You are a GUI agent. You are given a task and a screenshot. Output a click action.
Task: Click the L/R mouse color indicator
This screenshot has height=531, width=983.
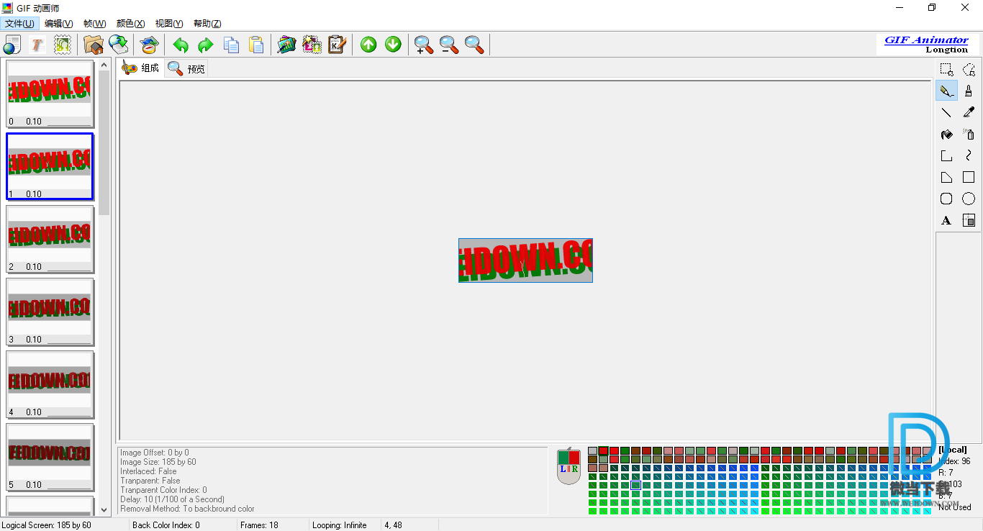pyautogui.click(x=568, y=466)
